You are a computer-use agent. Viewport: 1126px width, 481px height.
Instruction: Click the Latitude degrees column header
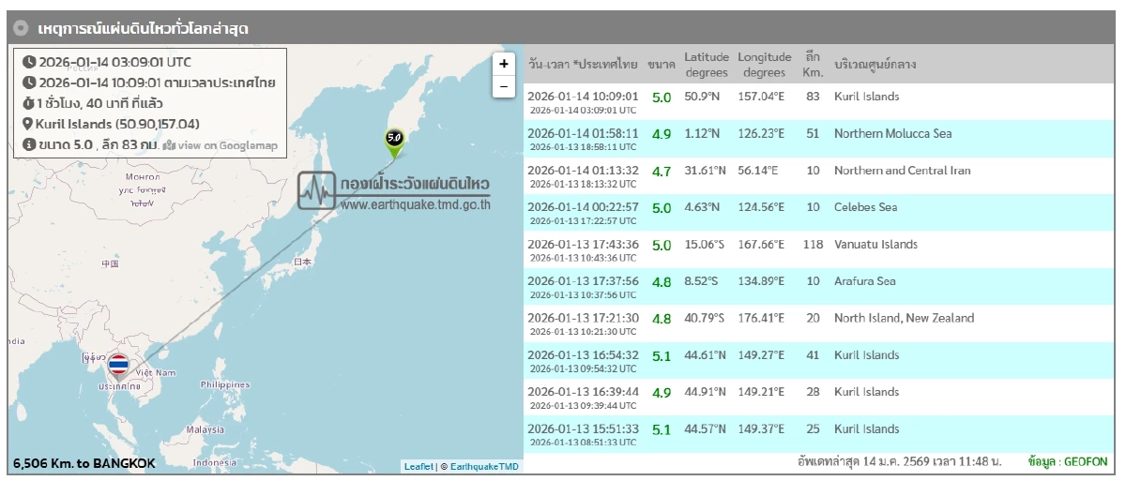[x=706, y=65]
